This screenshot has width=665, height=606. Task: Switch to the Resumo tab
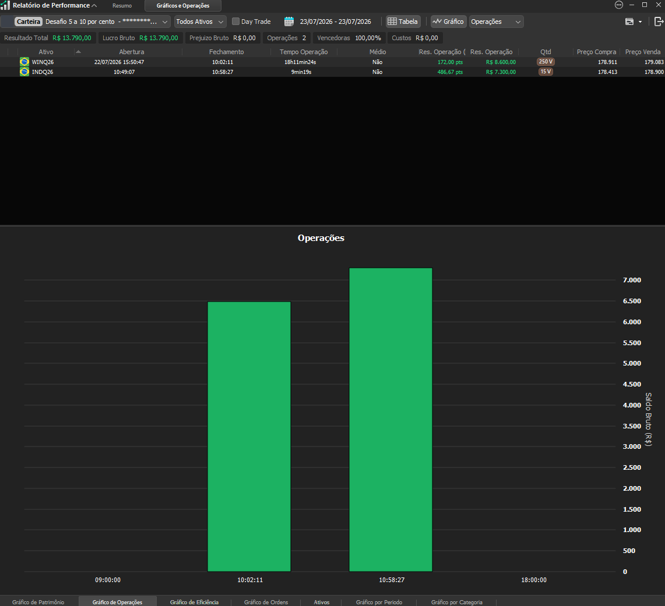(x=122, y=5)
